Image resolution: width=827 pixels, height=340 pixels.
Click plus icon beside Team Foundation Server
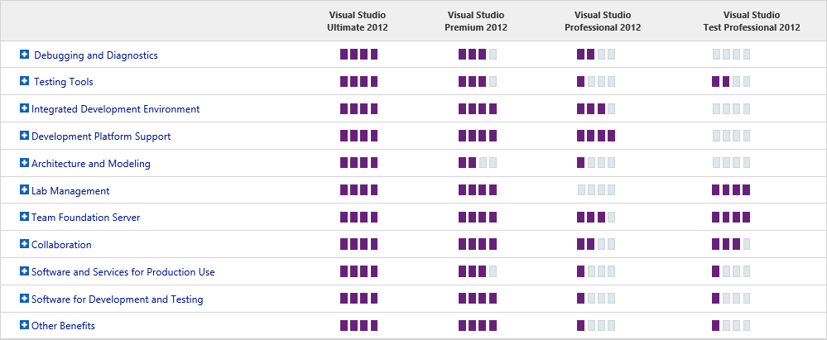coord(24,217)
